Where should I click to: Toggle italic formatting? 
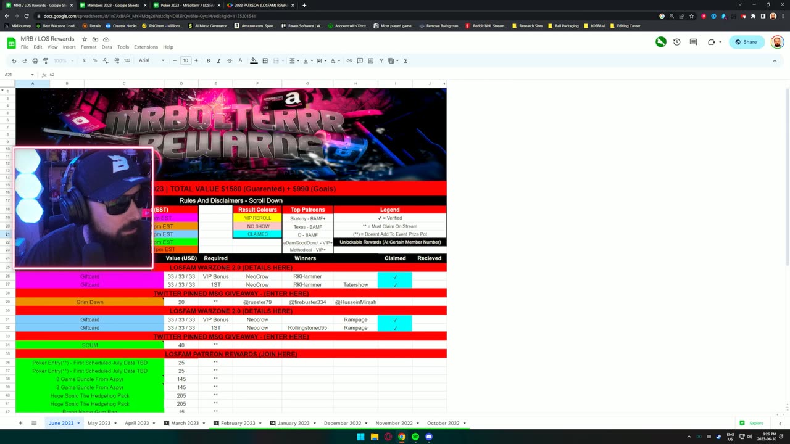pyautogui.click(x=218, y=60)
